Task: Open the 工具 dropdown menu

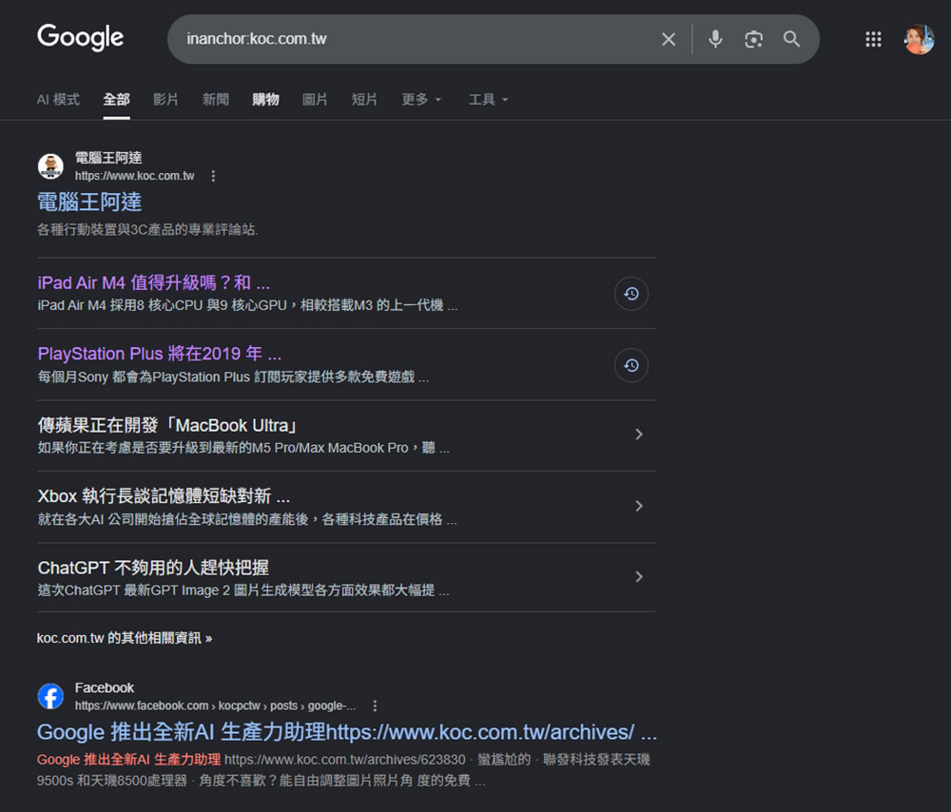Action: point(488,100)
